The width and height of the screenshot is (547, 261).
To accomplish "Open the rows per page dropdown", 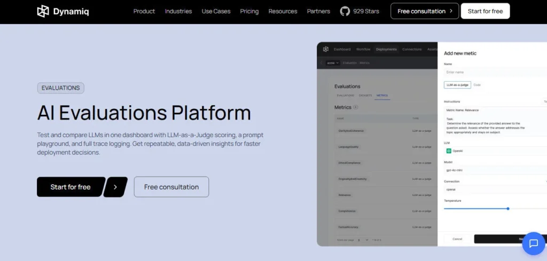I will (x=363, y=240).
